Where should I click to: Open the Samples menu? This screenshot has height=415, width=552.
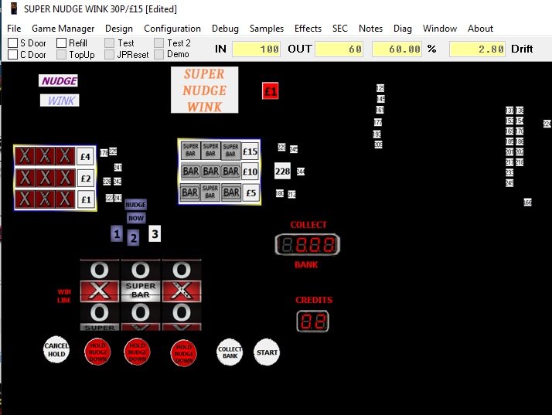click(x=267, y=29)
